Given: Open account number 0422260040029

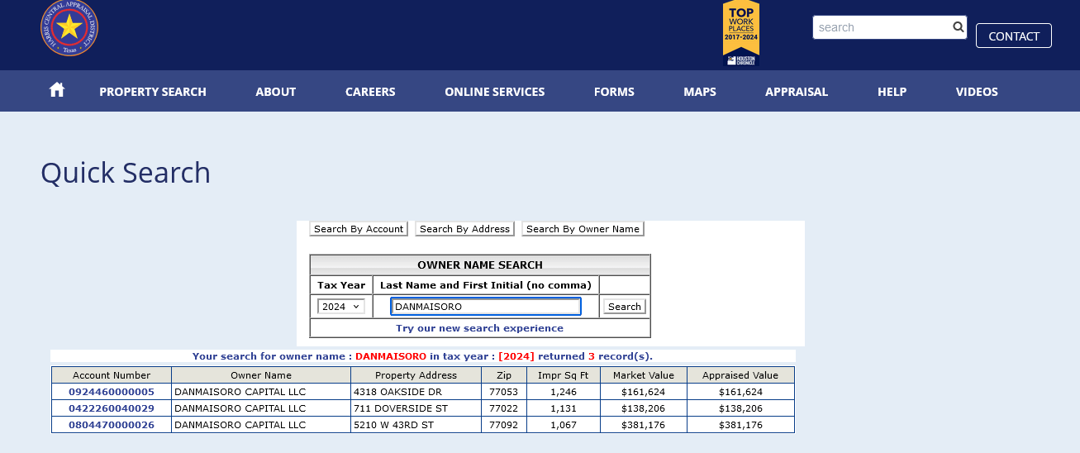Looking at the screenshot, I should click(112, 408).
